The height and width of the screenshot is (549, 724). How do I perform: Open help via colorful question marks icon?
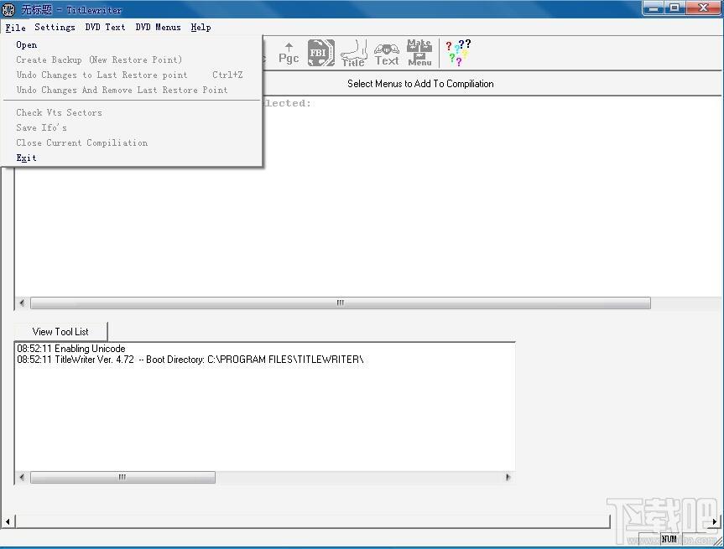(457, 53)
